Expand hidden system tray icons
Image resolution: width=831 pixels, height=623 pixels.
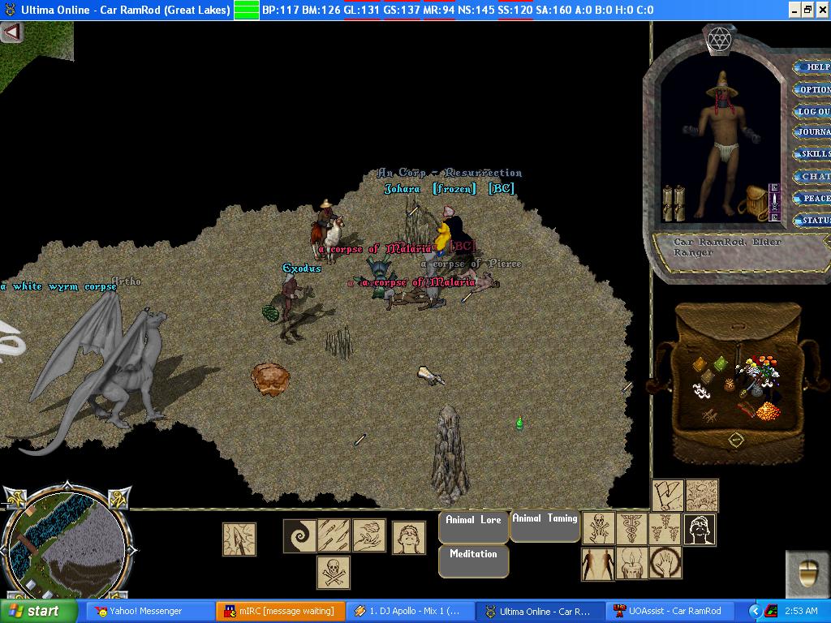[x=756, y=612]
